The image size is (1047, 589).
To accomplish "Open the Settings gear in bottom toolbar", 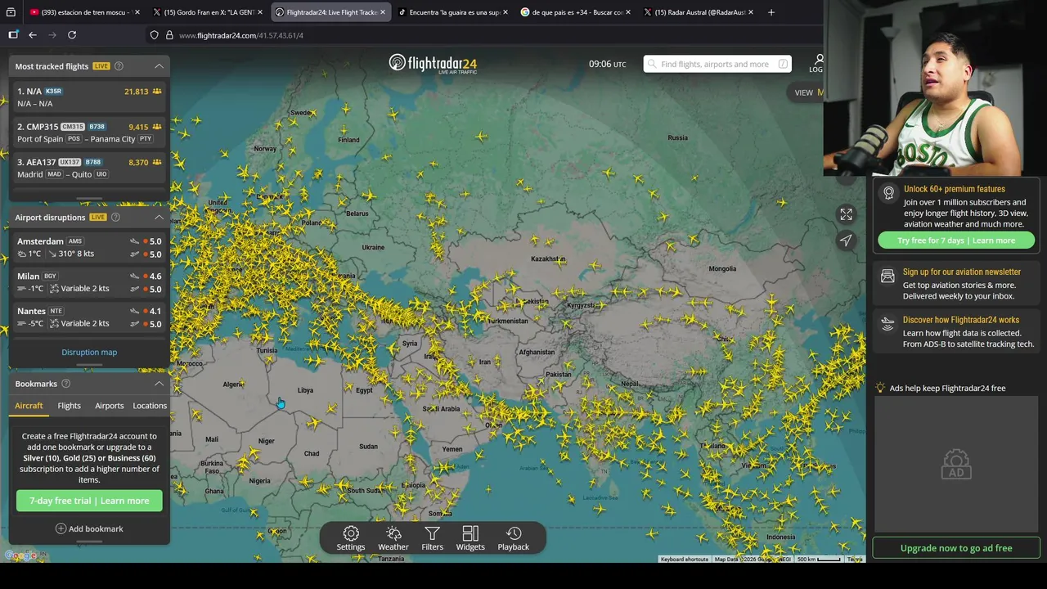I will pyautogui.click(x=350, y=538).
